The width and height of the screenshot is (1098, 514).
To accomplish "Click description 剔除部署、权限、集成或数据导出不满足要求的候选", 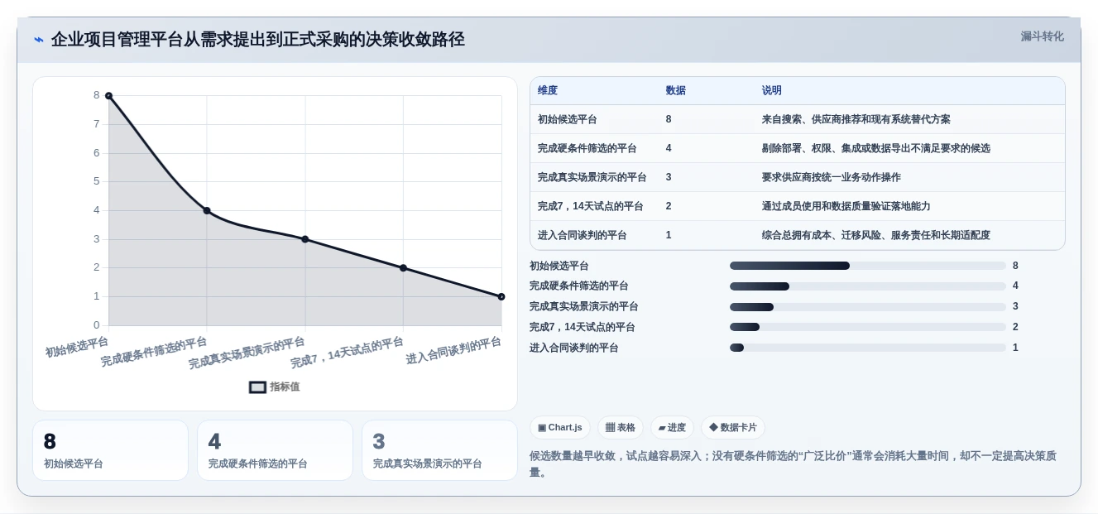I will (876, 148).
